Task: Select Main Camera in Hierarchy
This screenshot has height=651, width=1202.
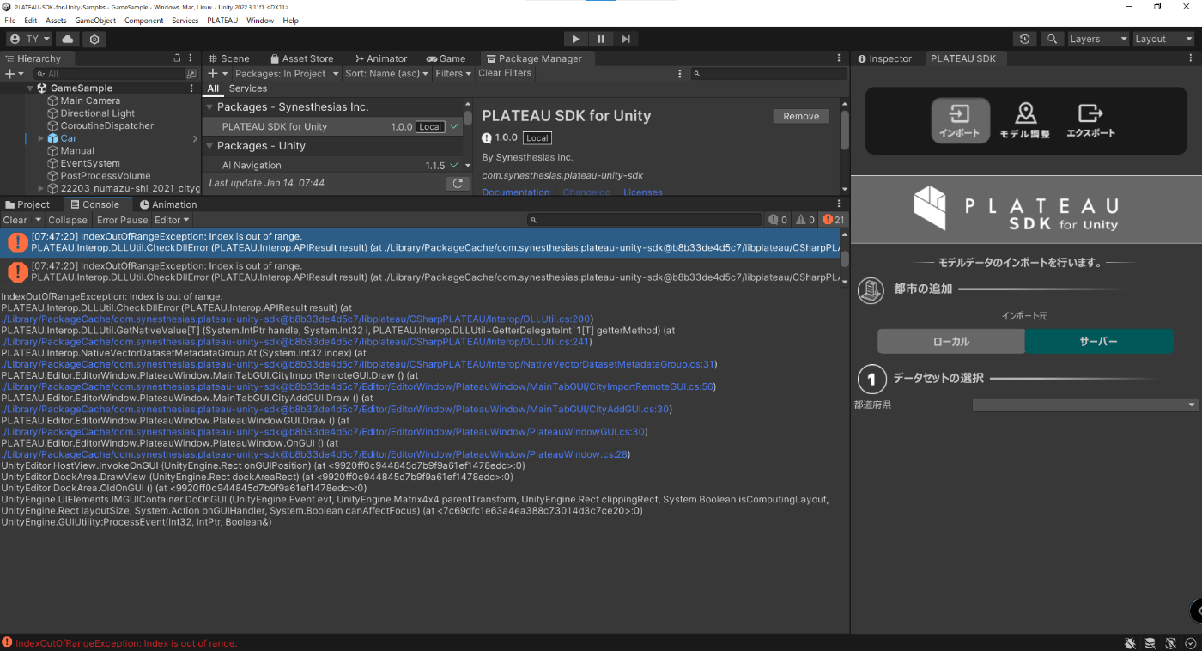Action: click(90, 100)
